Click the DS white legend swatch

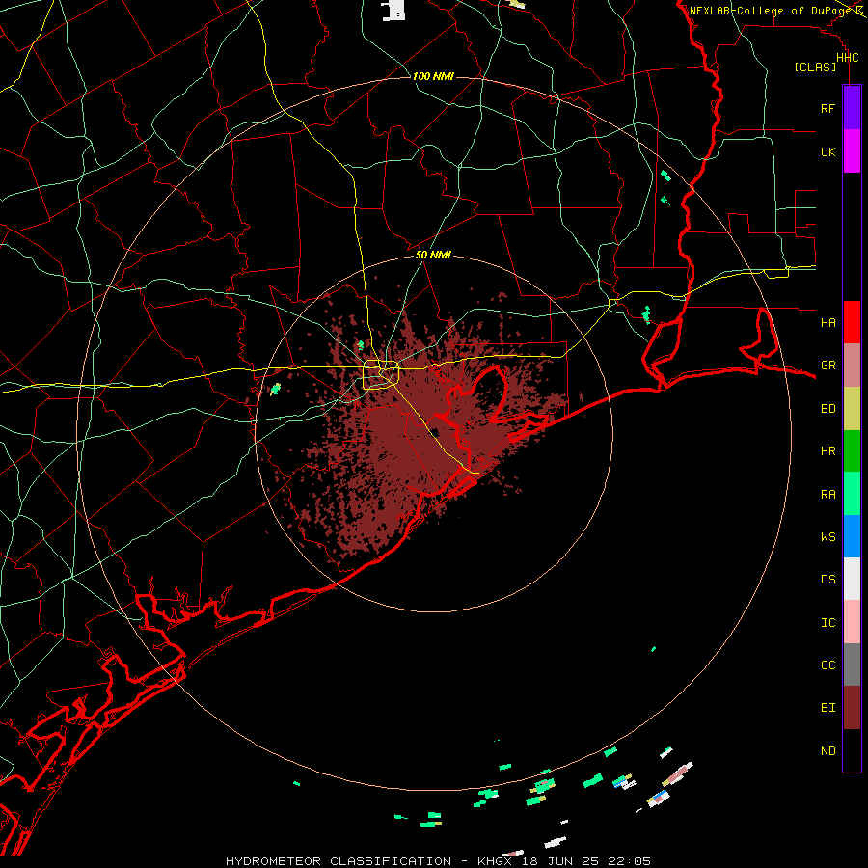pos(852,579)
